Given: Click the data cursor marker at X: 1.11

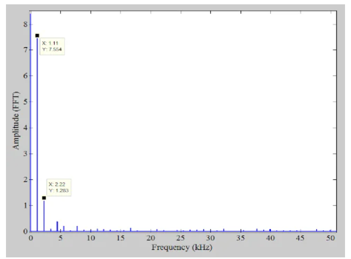Looking at the screenshot, I should 37,36.
